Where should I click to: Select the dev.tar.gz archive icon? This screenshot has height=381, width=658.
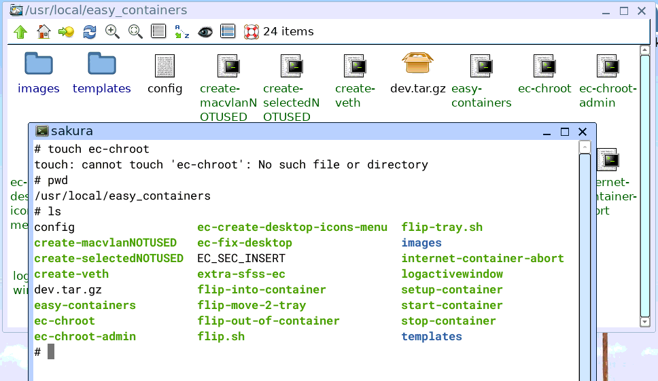coord(417,63)
